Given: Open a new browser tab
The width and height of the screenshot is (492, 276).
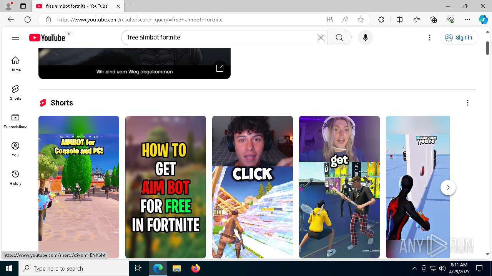Looking at the screenshot, I should click(131, 6).
